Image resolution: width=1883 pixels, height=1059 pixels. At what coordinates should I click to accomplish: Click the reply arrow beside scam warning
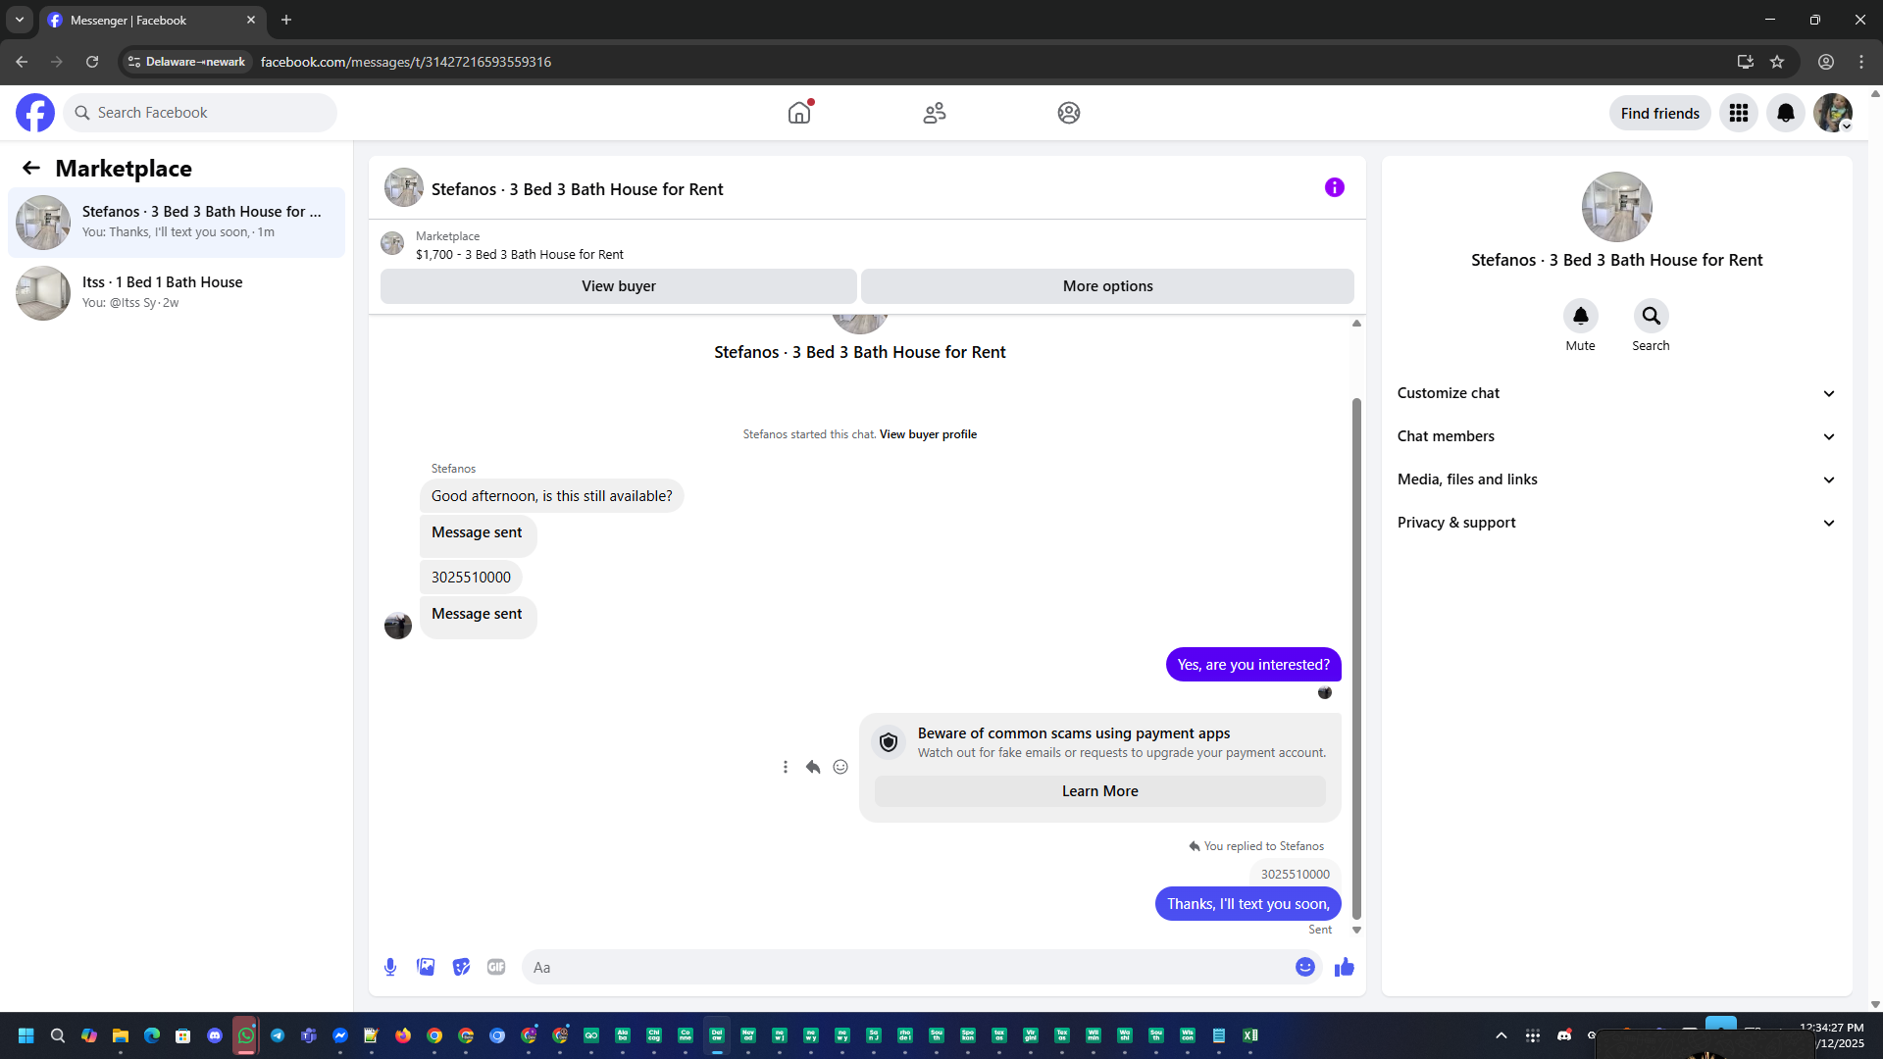tap(813, 767)
